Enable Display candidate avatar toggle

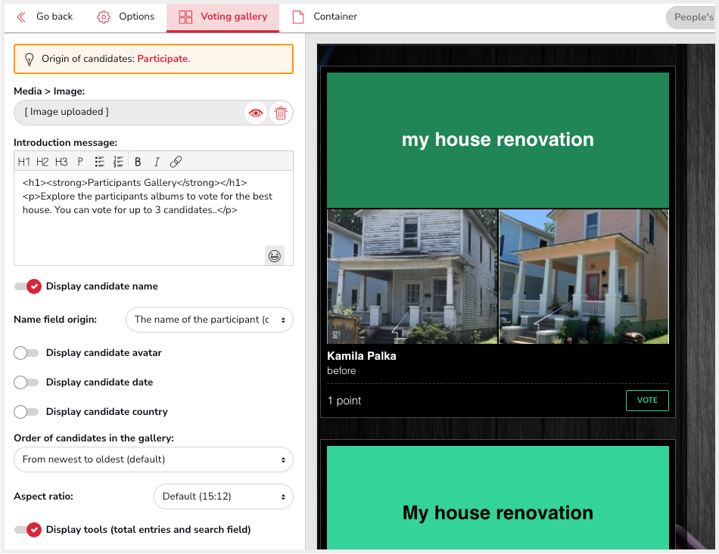[x=26, y=353]
